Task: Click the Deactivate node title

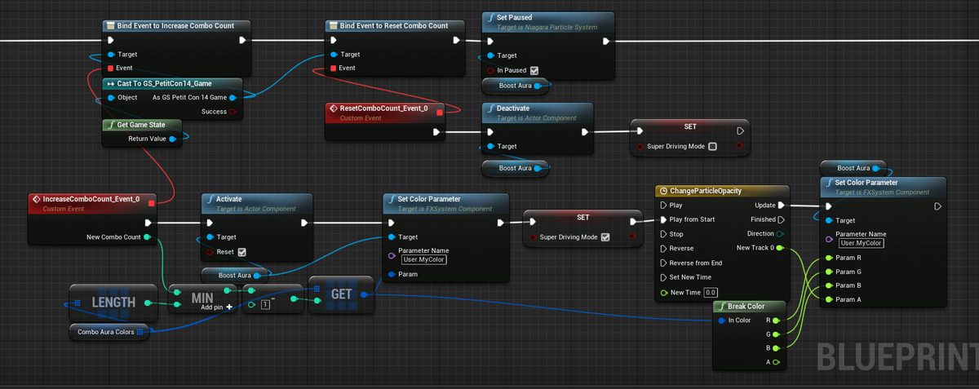Action: coord(513,108)
